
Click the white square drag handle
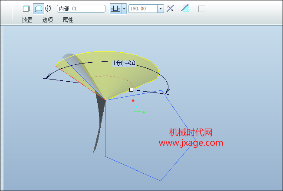tap(131, 89)
